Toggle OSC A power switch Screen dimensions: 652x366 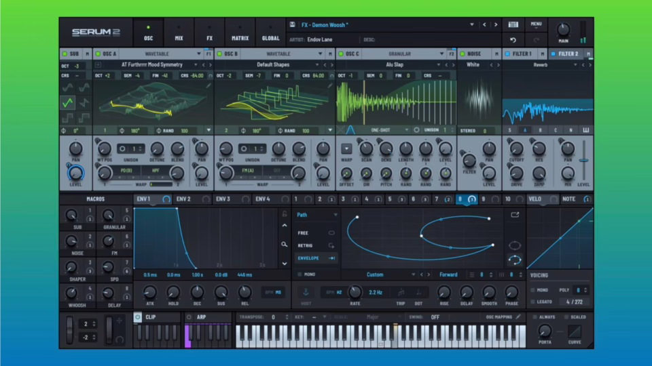(x=98, y=54)
